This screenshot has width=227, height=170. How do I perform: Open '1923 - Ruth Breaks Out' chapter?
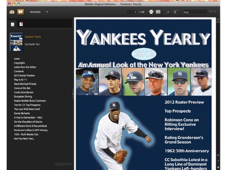(x=26, y=135)
